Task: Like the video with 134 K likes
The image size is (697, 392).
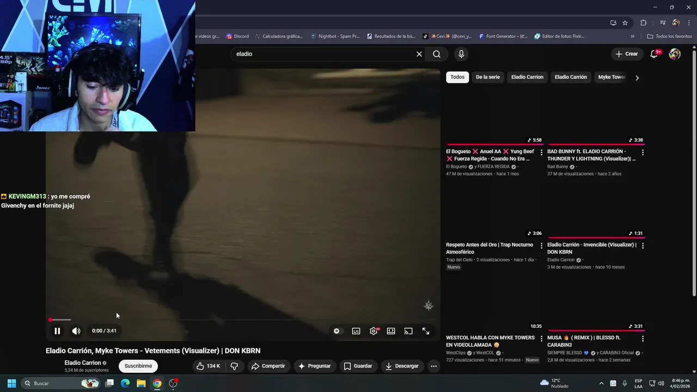Action: point(209,366)
